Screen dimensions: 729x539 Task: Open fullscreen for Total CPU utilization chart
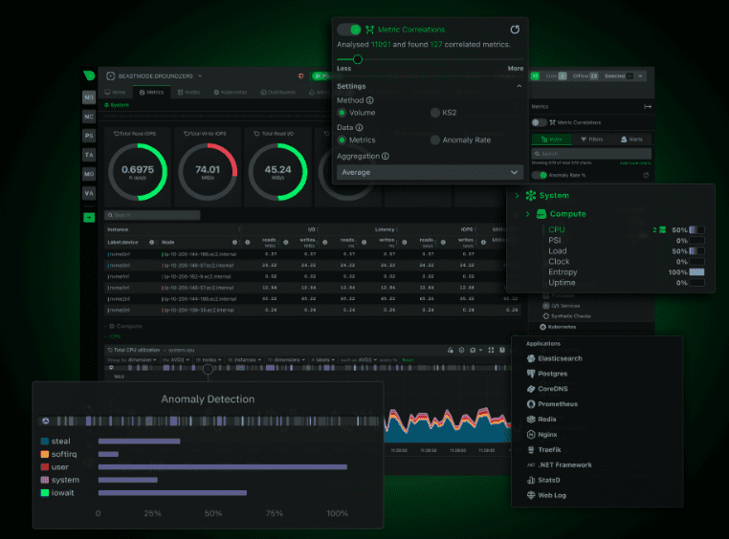[x=491, y=350]
